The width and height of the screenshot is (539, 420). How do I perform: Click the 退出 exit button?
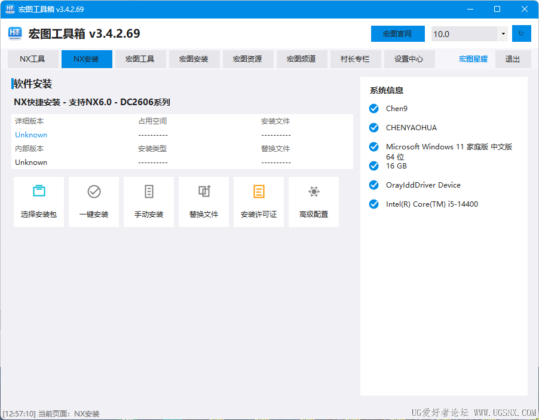pyautogui.click(x=513, y=59)
